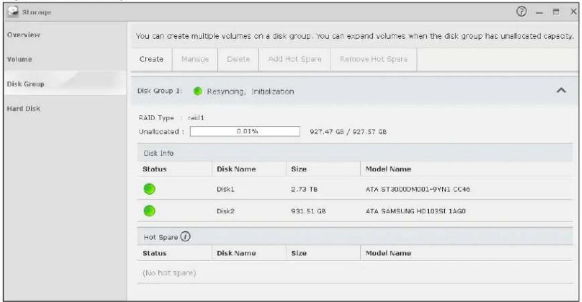Image resolution: width=582 pixels, height=302 pixels.
Task: Click the Storage app icon in title bar
Action: click(x=13, y=12)
